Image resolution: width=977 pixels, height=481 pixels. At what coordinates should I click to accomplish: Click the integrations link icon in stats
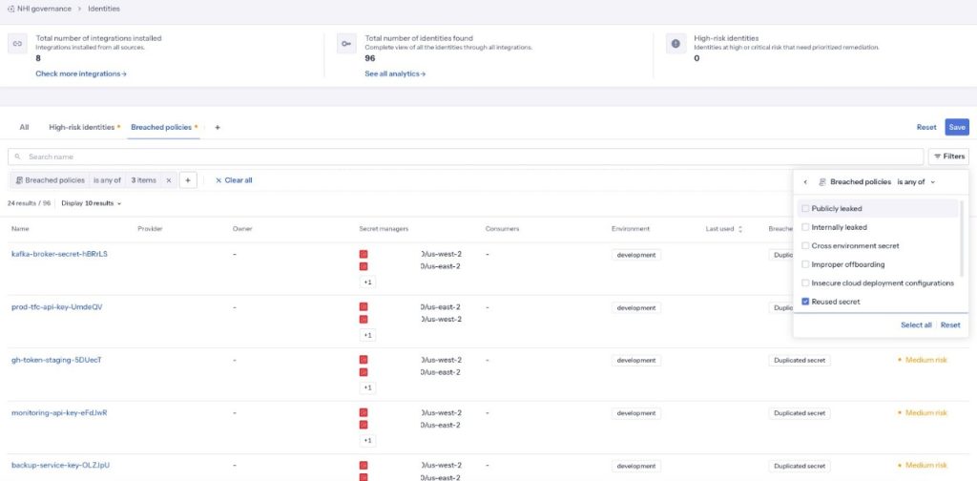tap(17, 44)
